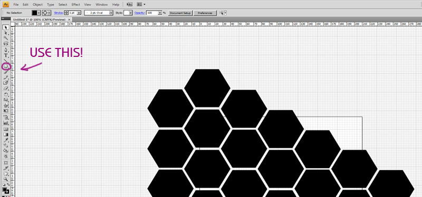Select the Eyedropper tool

[6, 140]
